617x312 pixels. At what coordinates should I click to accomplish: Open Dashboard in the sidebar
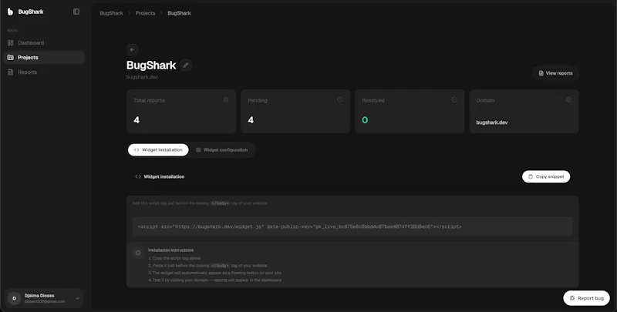click(x=44, y=43)
